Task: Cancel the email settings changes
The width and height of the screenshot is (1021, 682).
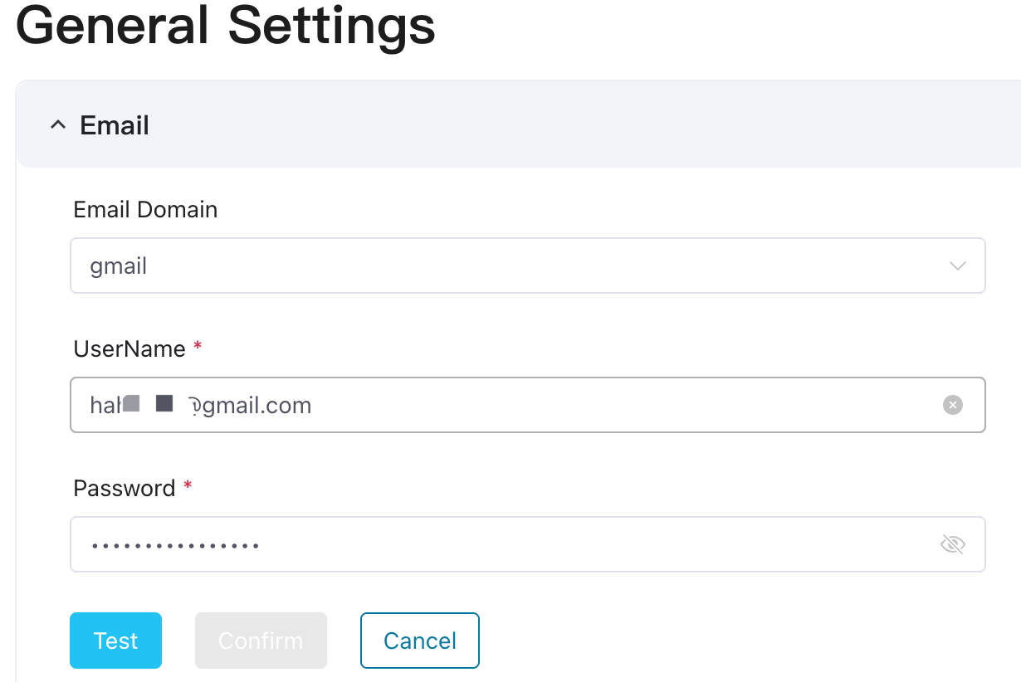Action: (x=420, y=641)
